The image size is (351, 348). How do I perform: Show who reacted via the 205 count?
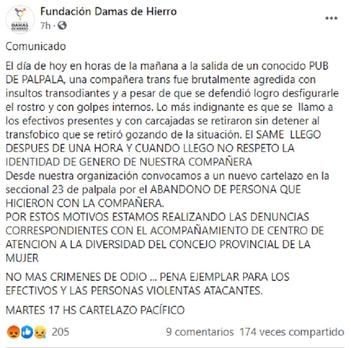[60, 332]
